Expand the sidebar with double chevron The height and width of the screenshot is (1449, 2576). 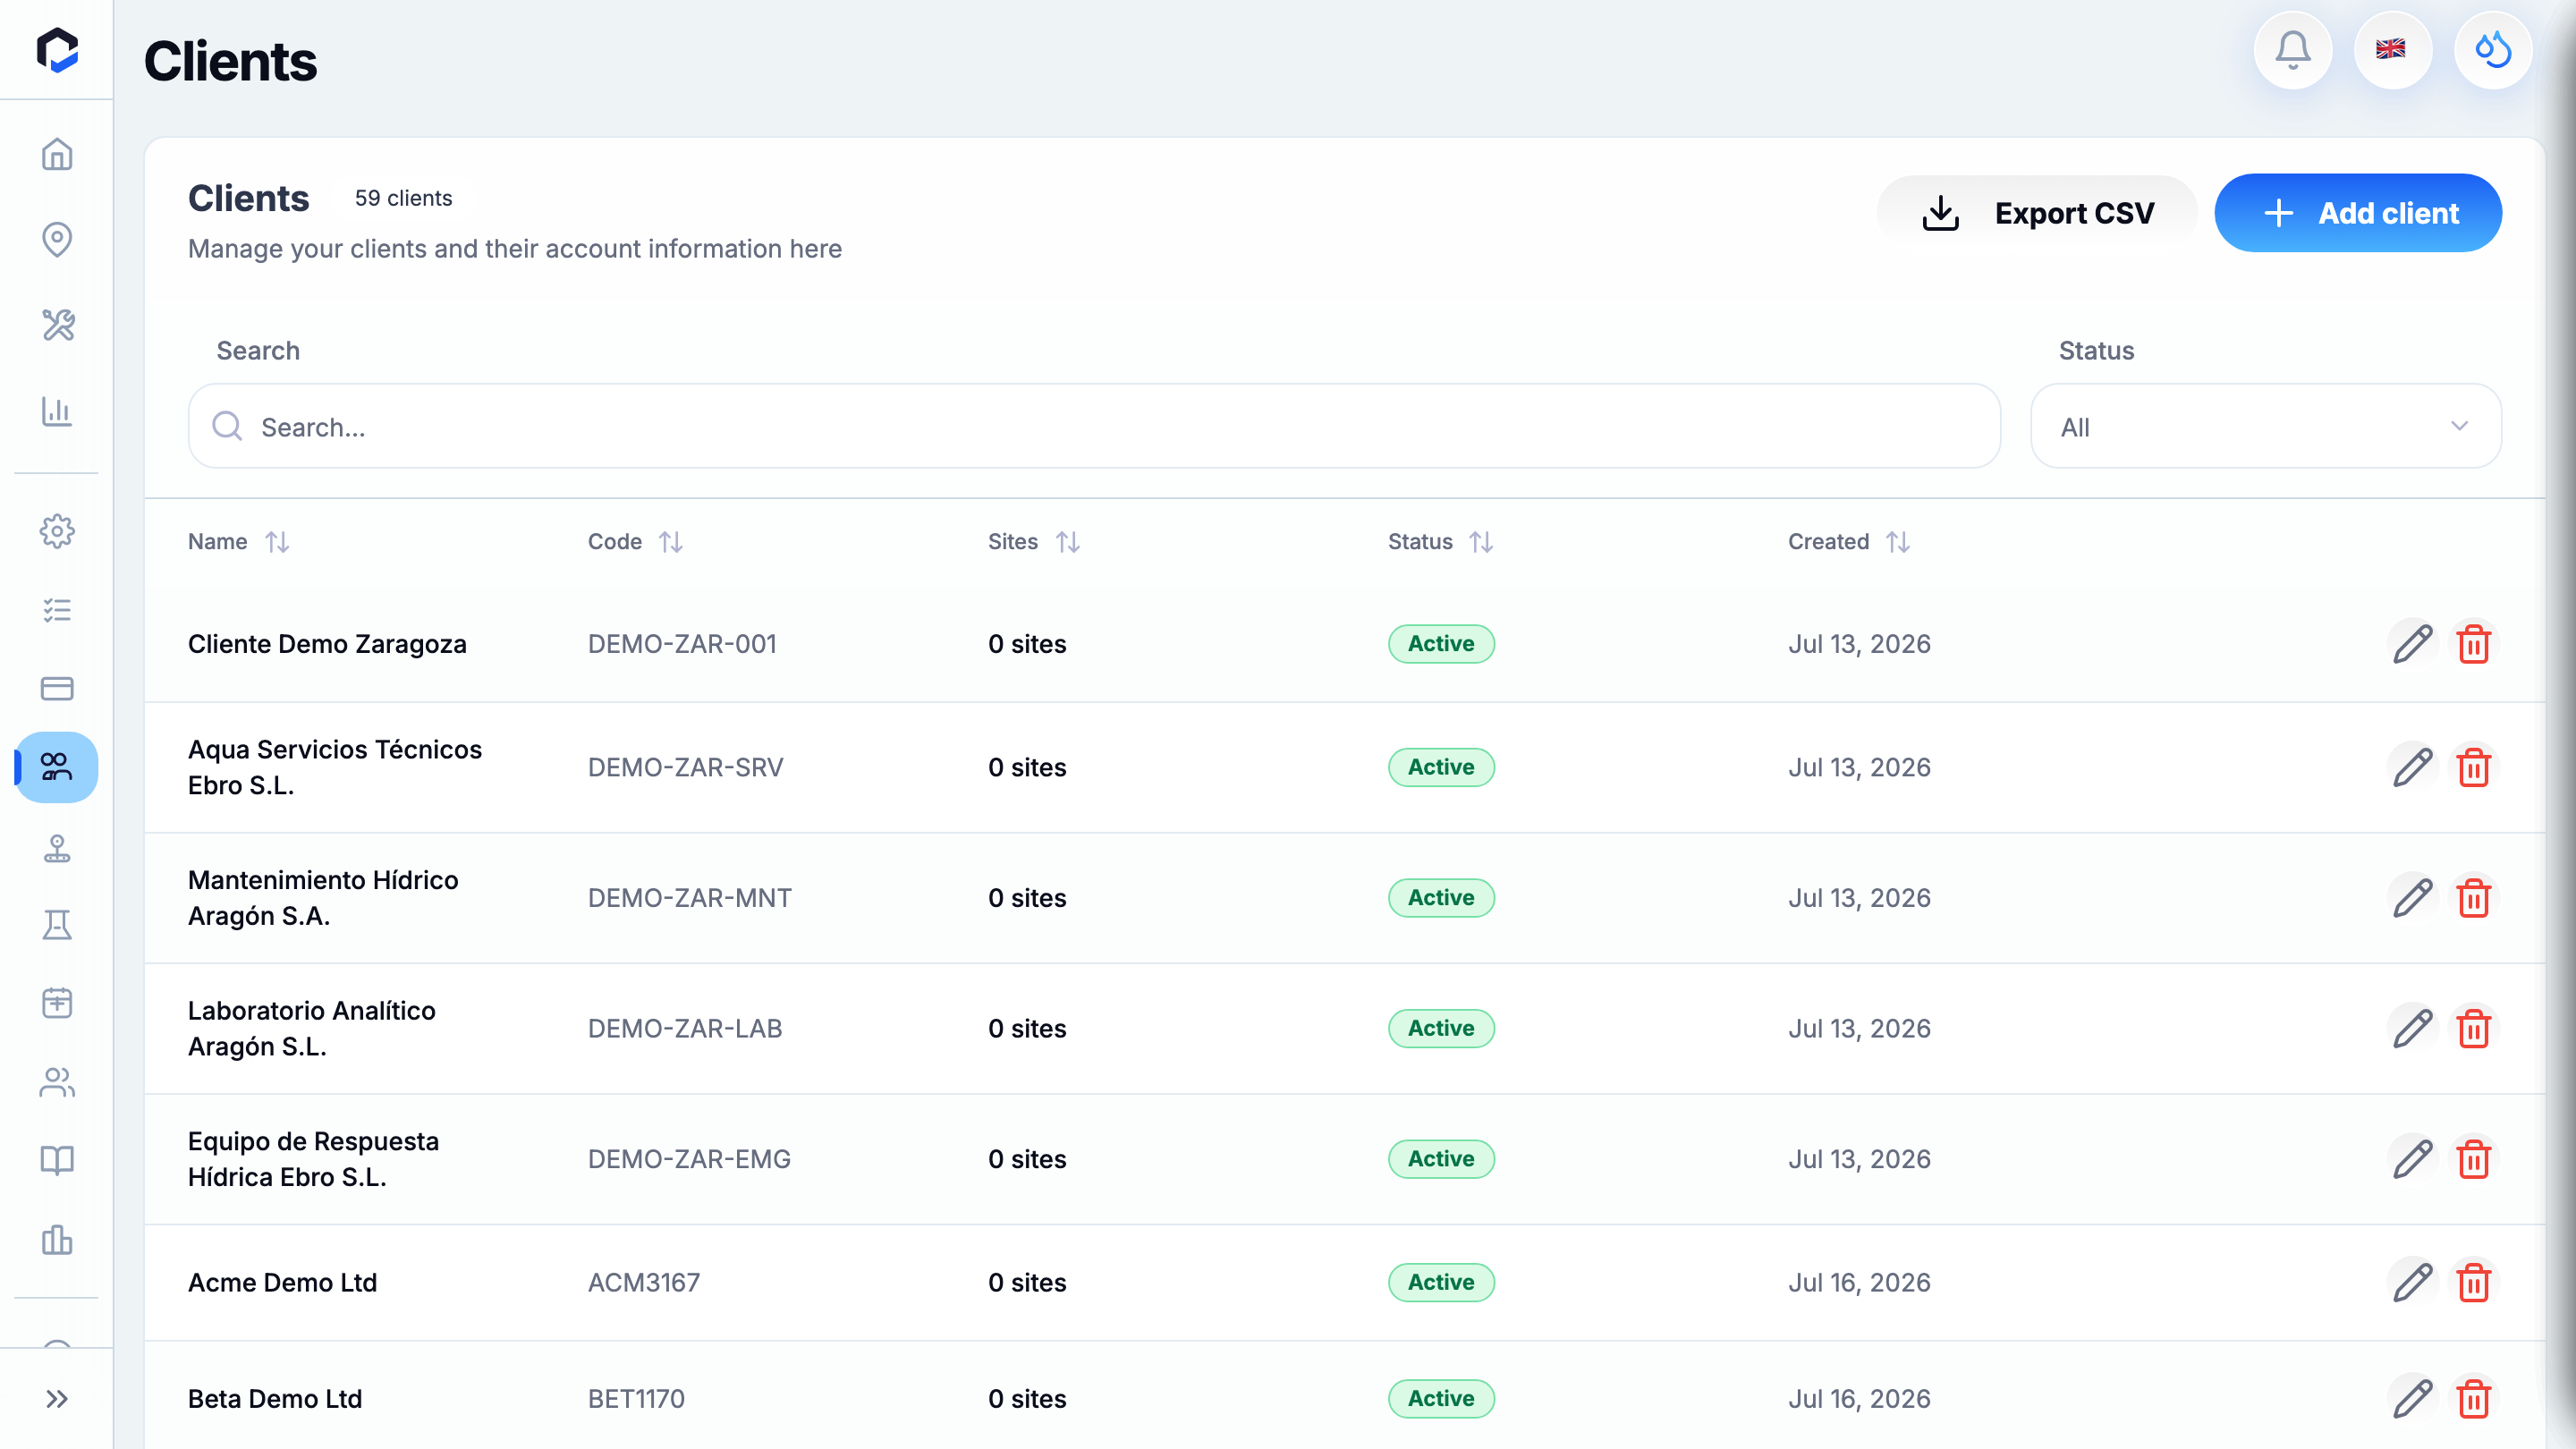(x=57, y=1398)
